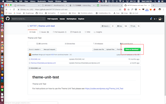Open the Apps bookmarks shortcut

coord(9,13)
